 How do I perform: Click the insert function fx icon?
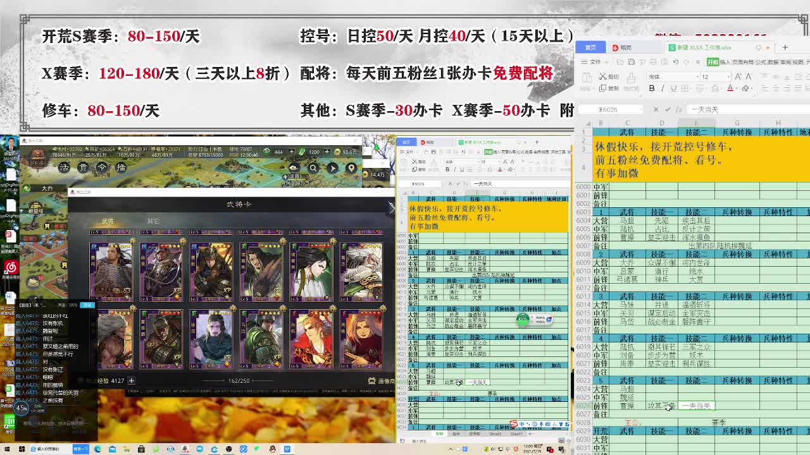(x=679, y=109)
